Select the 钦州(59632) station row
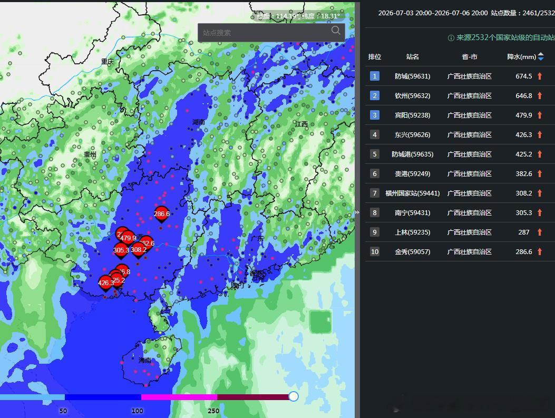 pyautogui.click(x=460, y=95)
